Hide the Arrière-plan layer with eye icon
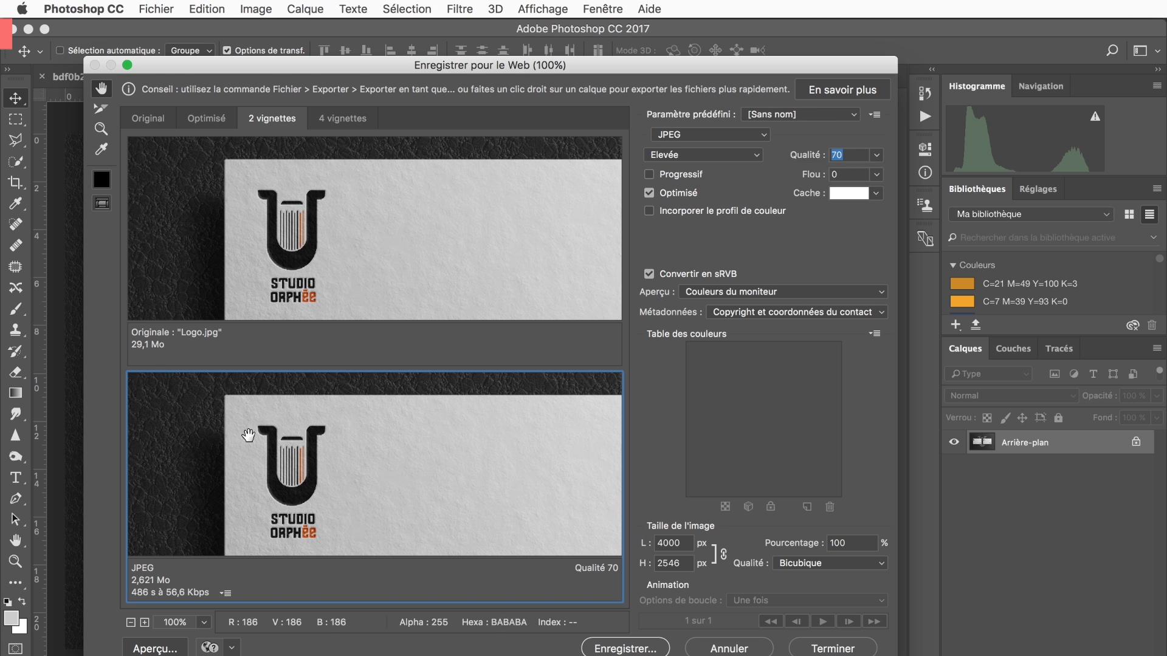 pyautogui.click(x=954, y=442)
